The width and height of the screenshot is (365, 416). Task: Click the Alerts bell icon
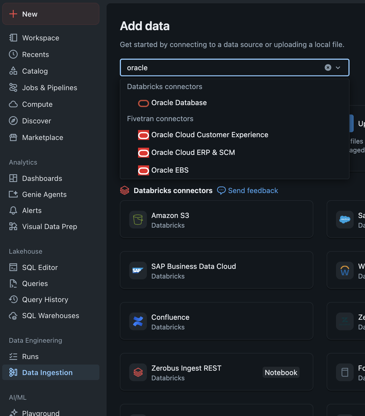coord(13,210)
